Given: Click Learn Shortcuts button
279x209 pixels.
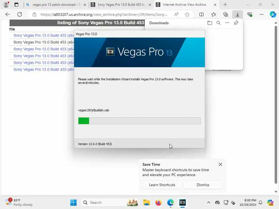Looking at the screenshot, I should pos(162,185).
